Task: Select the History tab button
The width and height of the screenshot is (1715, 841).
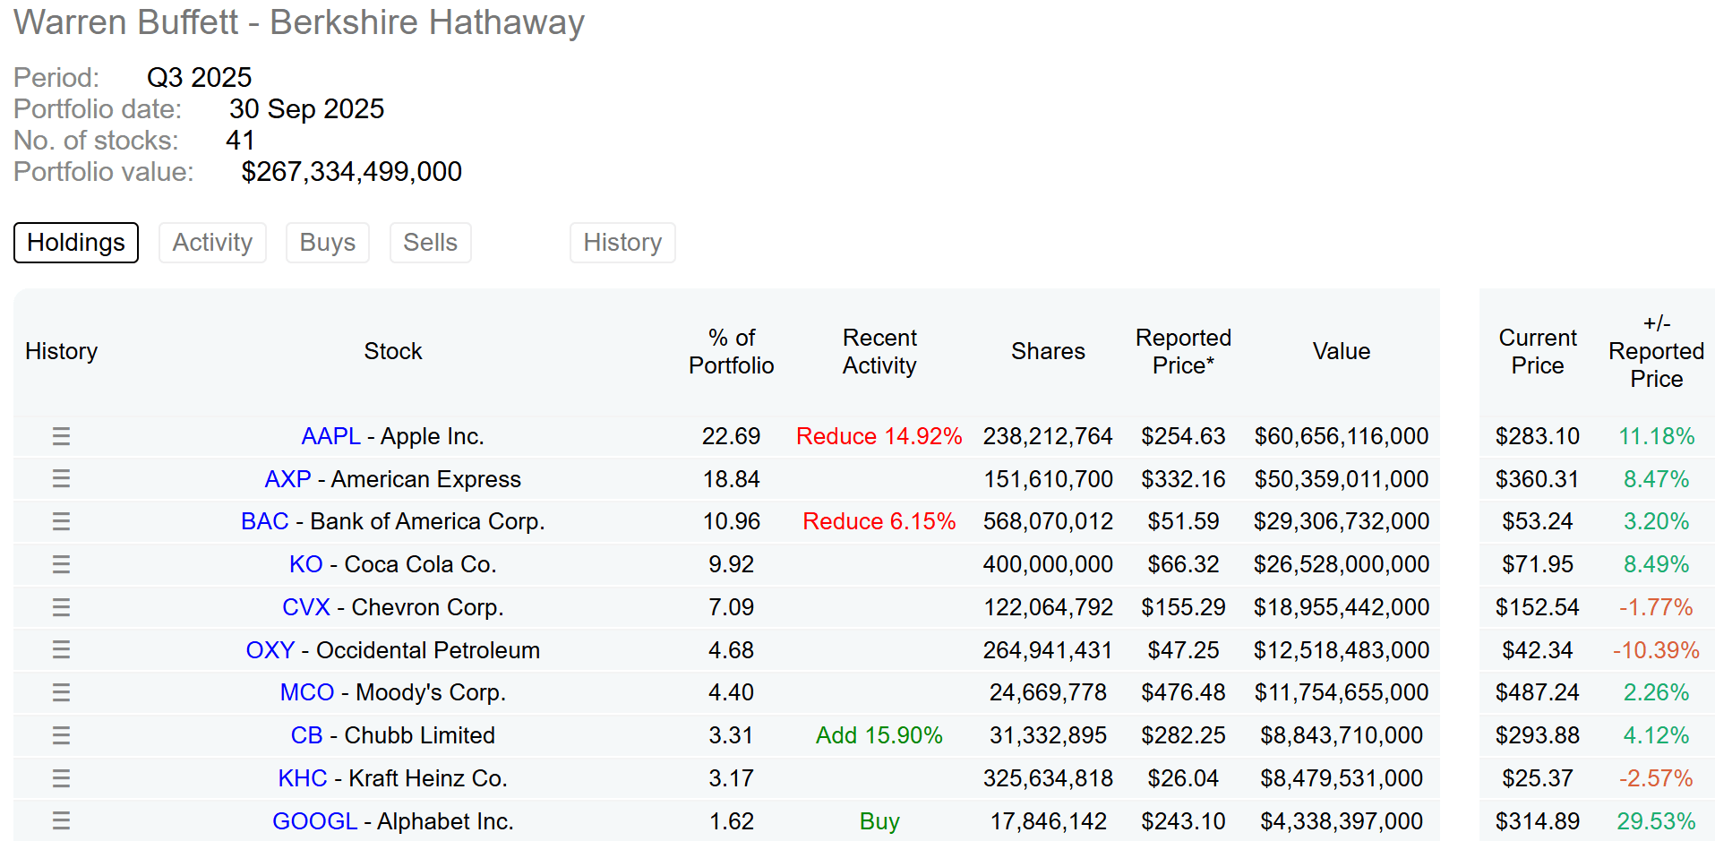Action: 622,243
